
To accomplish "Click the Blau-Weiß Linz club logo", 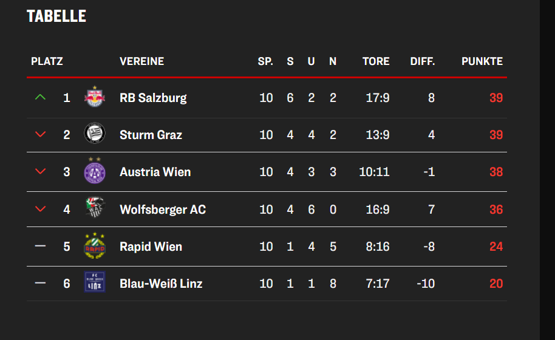I will click(x=94, y=283).
